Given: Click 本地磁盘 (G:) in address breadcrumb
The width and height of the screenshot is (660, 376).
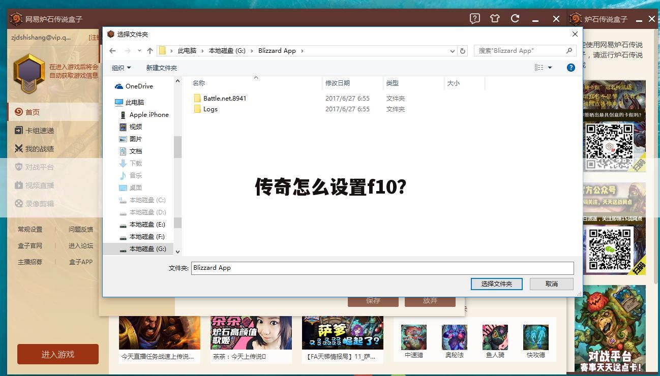Looking at the screenshot, I should [x=227, y=51].
